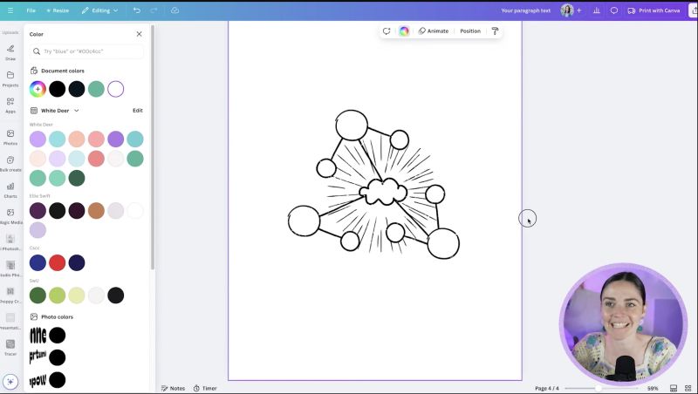Select the red swatch in palette
Viewport: 698px width, 394px height.
click(57, 263)
